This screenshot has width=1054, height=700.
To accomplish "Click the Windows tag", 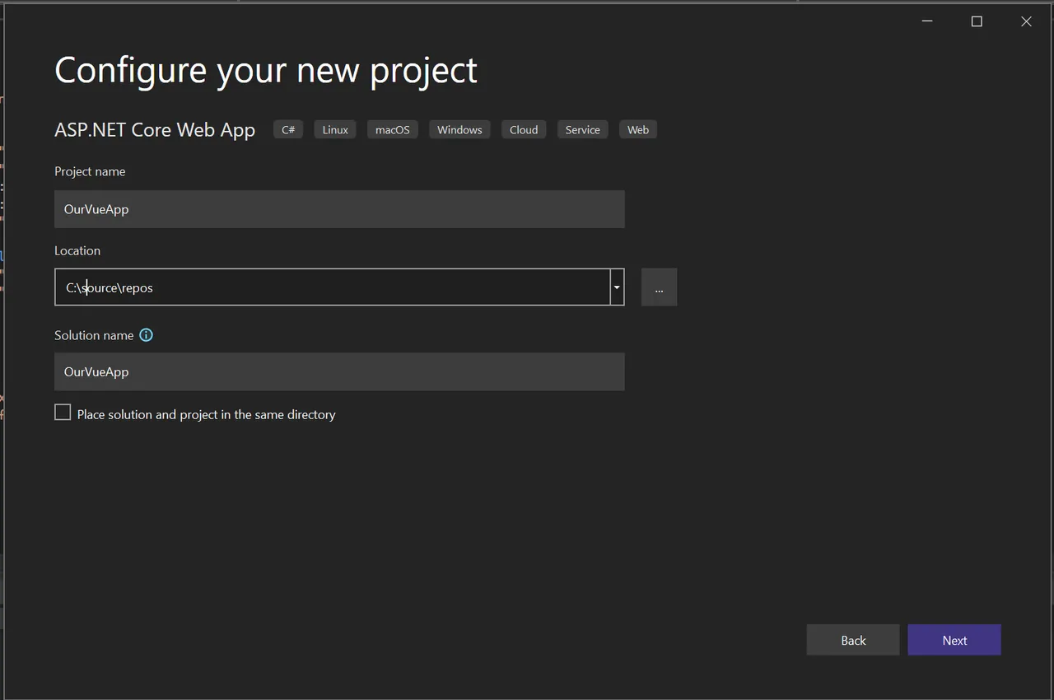I will tap(459, 129).
